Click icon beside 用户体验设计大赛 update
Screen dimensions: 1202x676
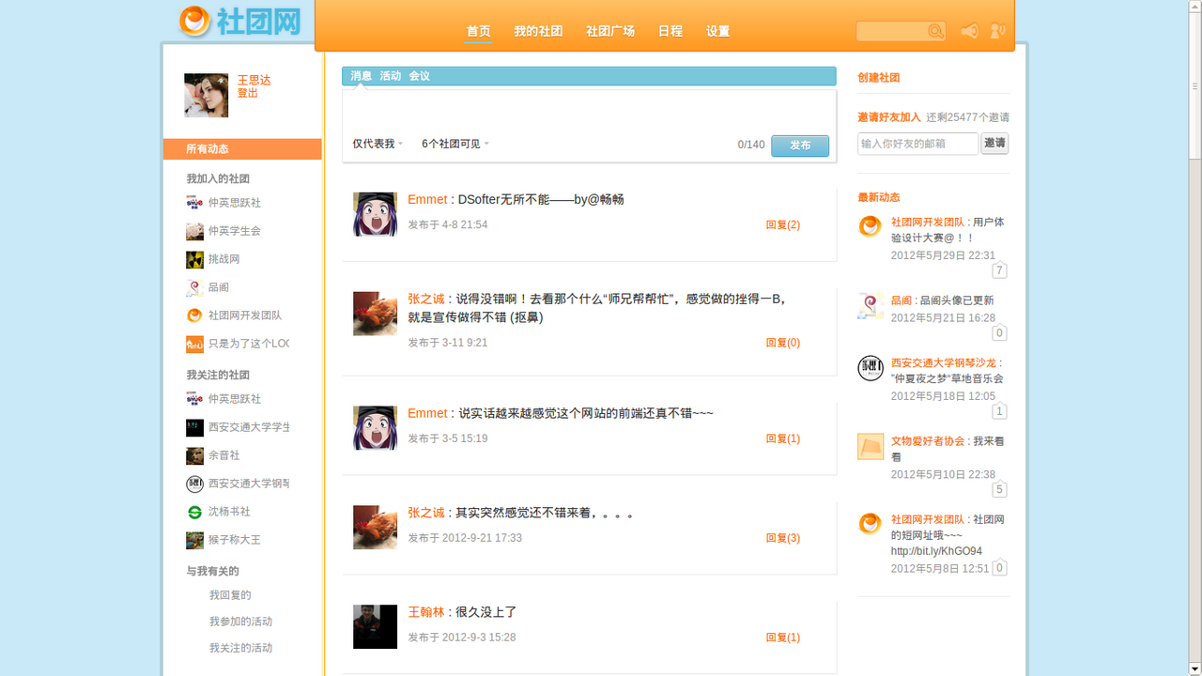(871, 226)
